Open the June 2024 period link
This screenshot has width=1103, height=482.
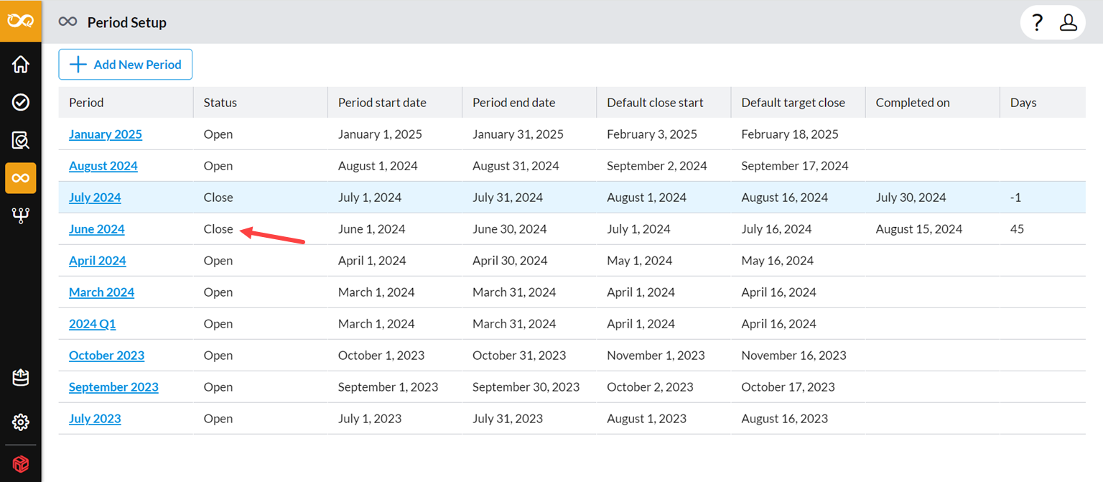pyautogui.click(x=97, y=229)
